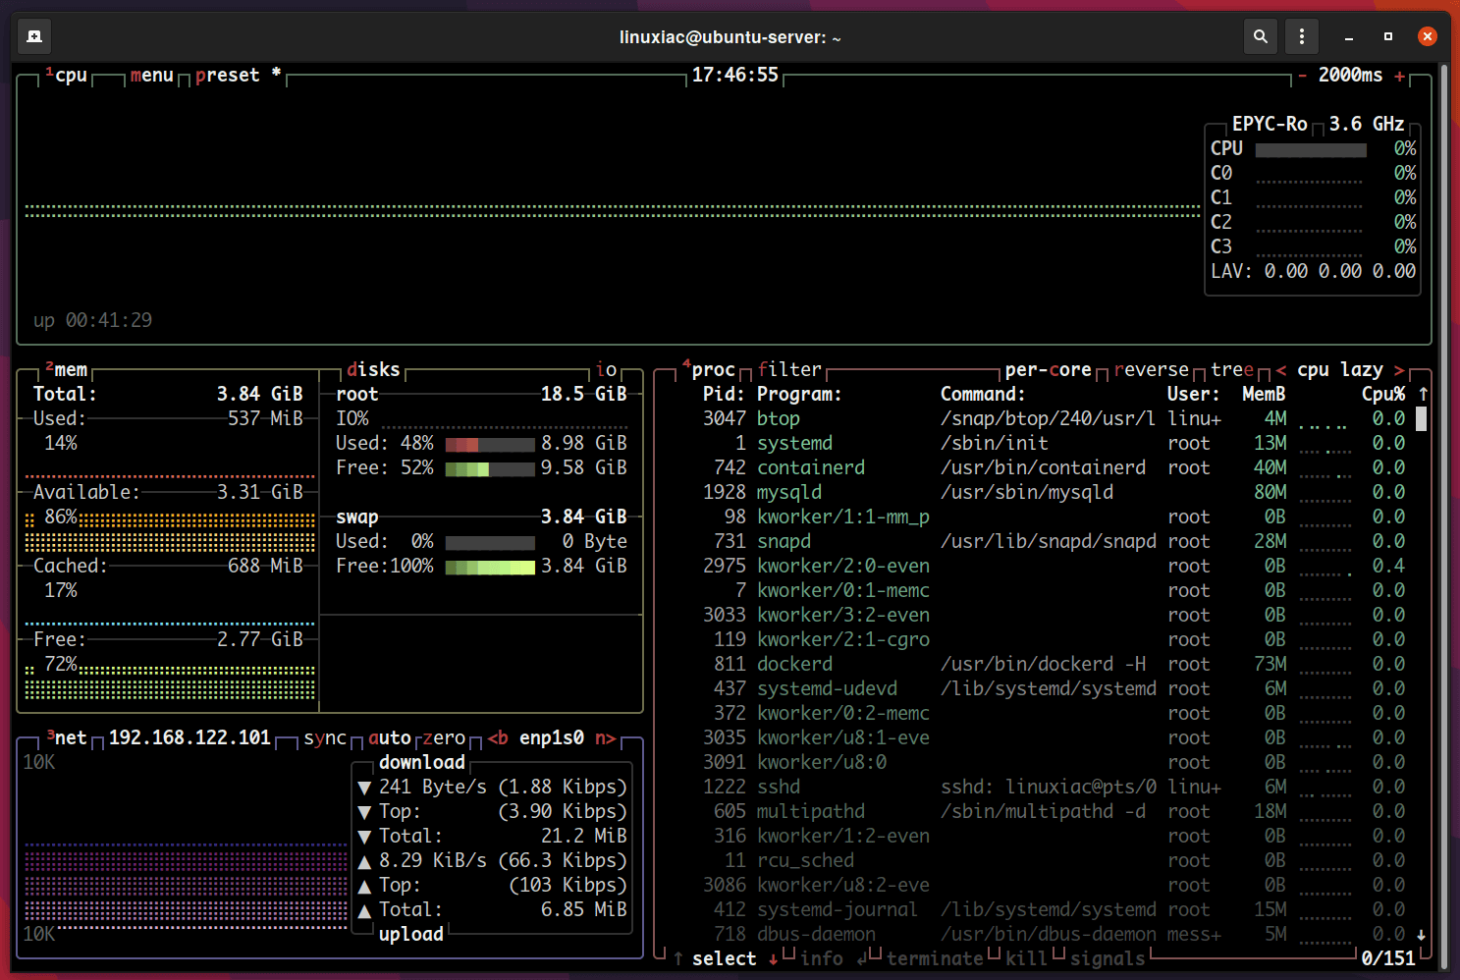Change sort column with the left arrow
Screen dimensions: 1460x980
(x=1281, y=369)
